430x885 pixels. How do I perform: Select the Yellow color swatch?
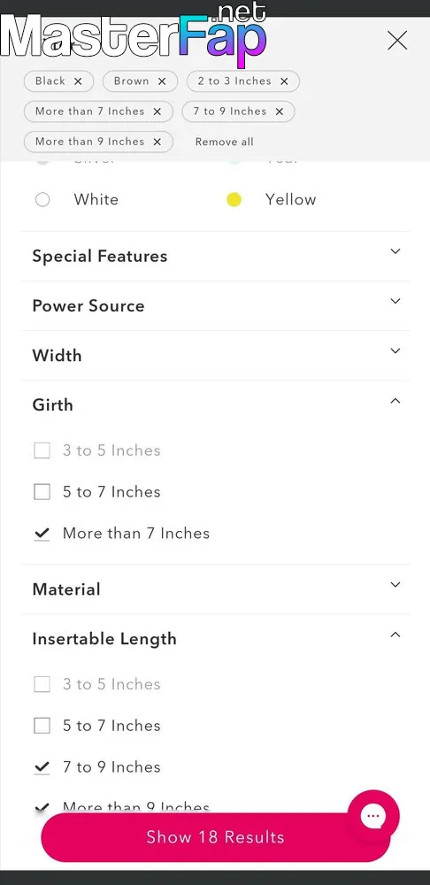(x=234, y=200)
